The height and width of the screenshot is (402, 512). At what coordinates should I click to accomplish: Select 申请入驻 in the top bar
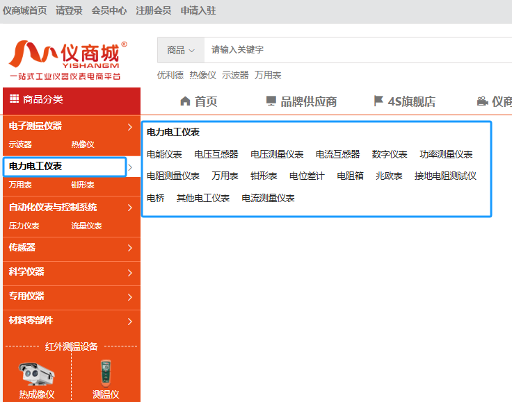198,10
